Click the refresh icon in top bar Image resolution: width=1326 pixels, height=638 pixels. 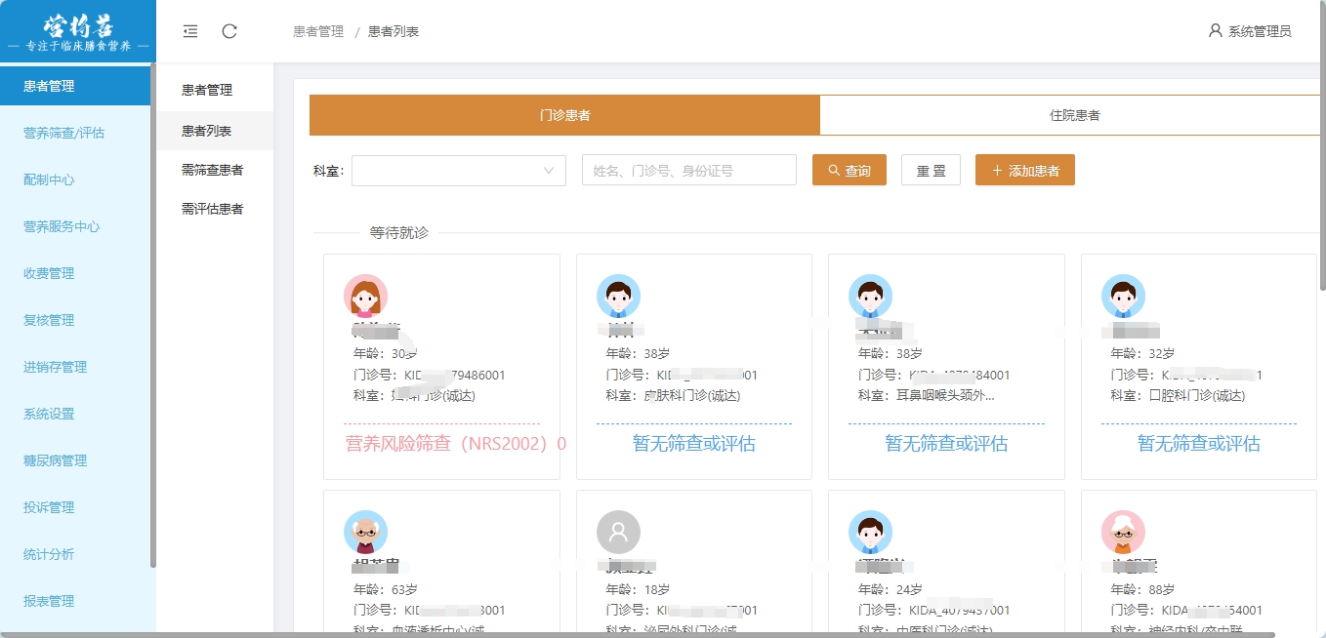229,31
